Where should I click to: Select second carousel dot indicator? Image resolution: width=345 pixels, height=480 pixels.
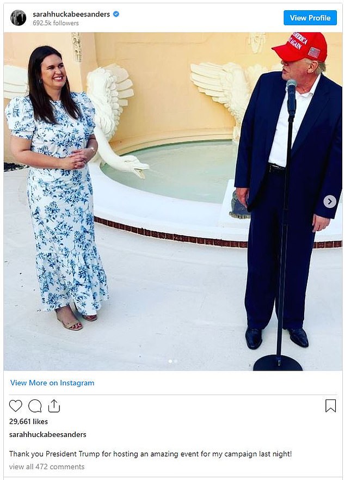click(x=176, y=361)
